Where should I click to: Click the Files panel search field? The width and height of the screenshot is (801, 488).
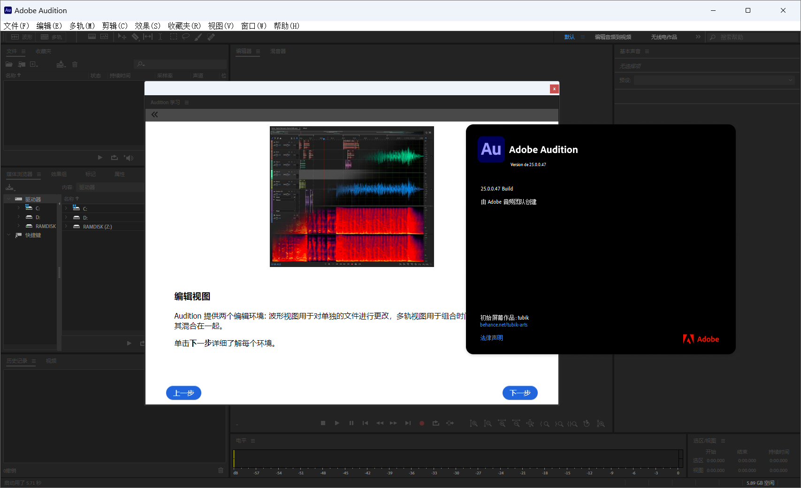181,64
